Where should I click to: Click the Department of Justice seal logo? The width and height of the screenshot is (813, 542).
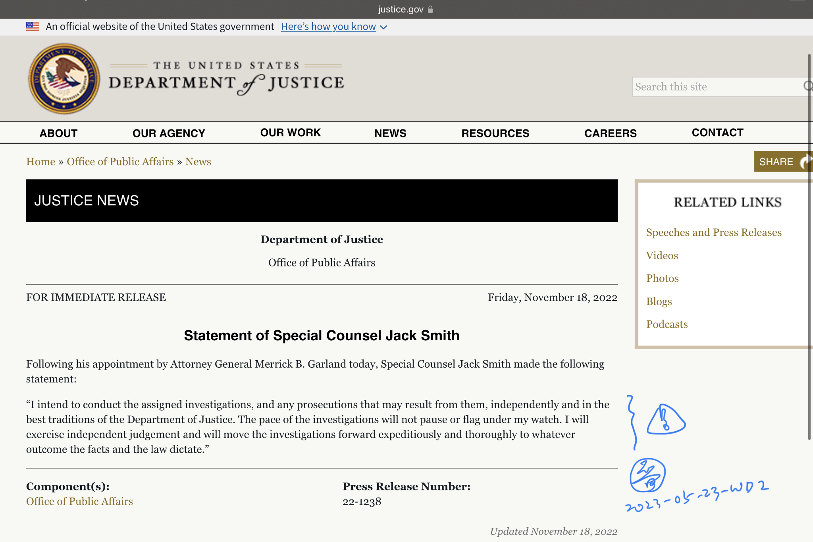click(64, 79)
